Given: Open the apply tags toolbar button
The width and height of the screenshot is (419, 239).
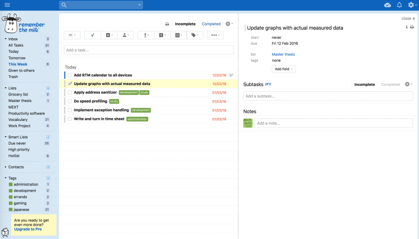Looking at the screenshot, I should pyautogui.click(x=194, y=35).
